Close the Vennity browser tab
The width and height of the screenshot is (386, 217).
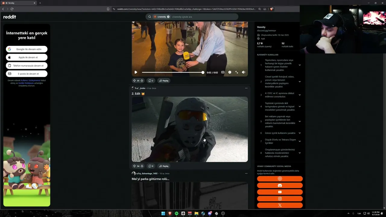(x=34, y=3)
